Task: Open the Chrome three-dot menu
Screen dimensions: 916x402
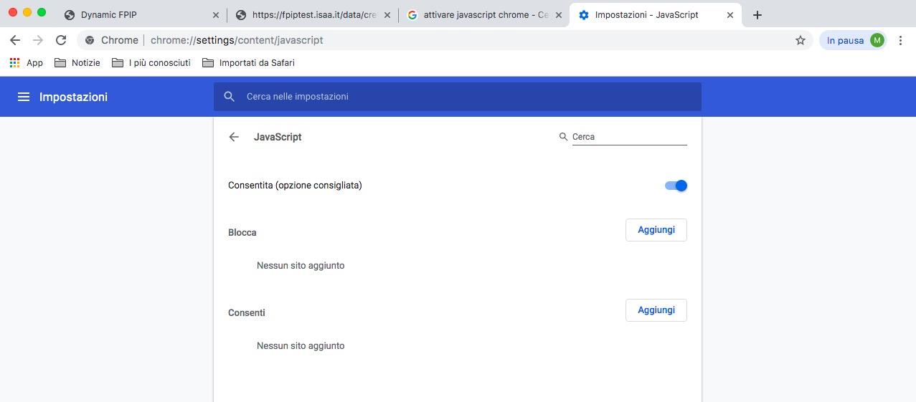Action: tap(900, 40)
